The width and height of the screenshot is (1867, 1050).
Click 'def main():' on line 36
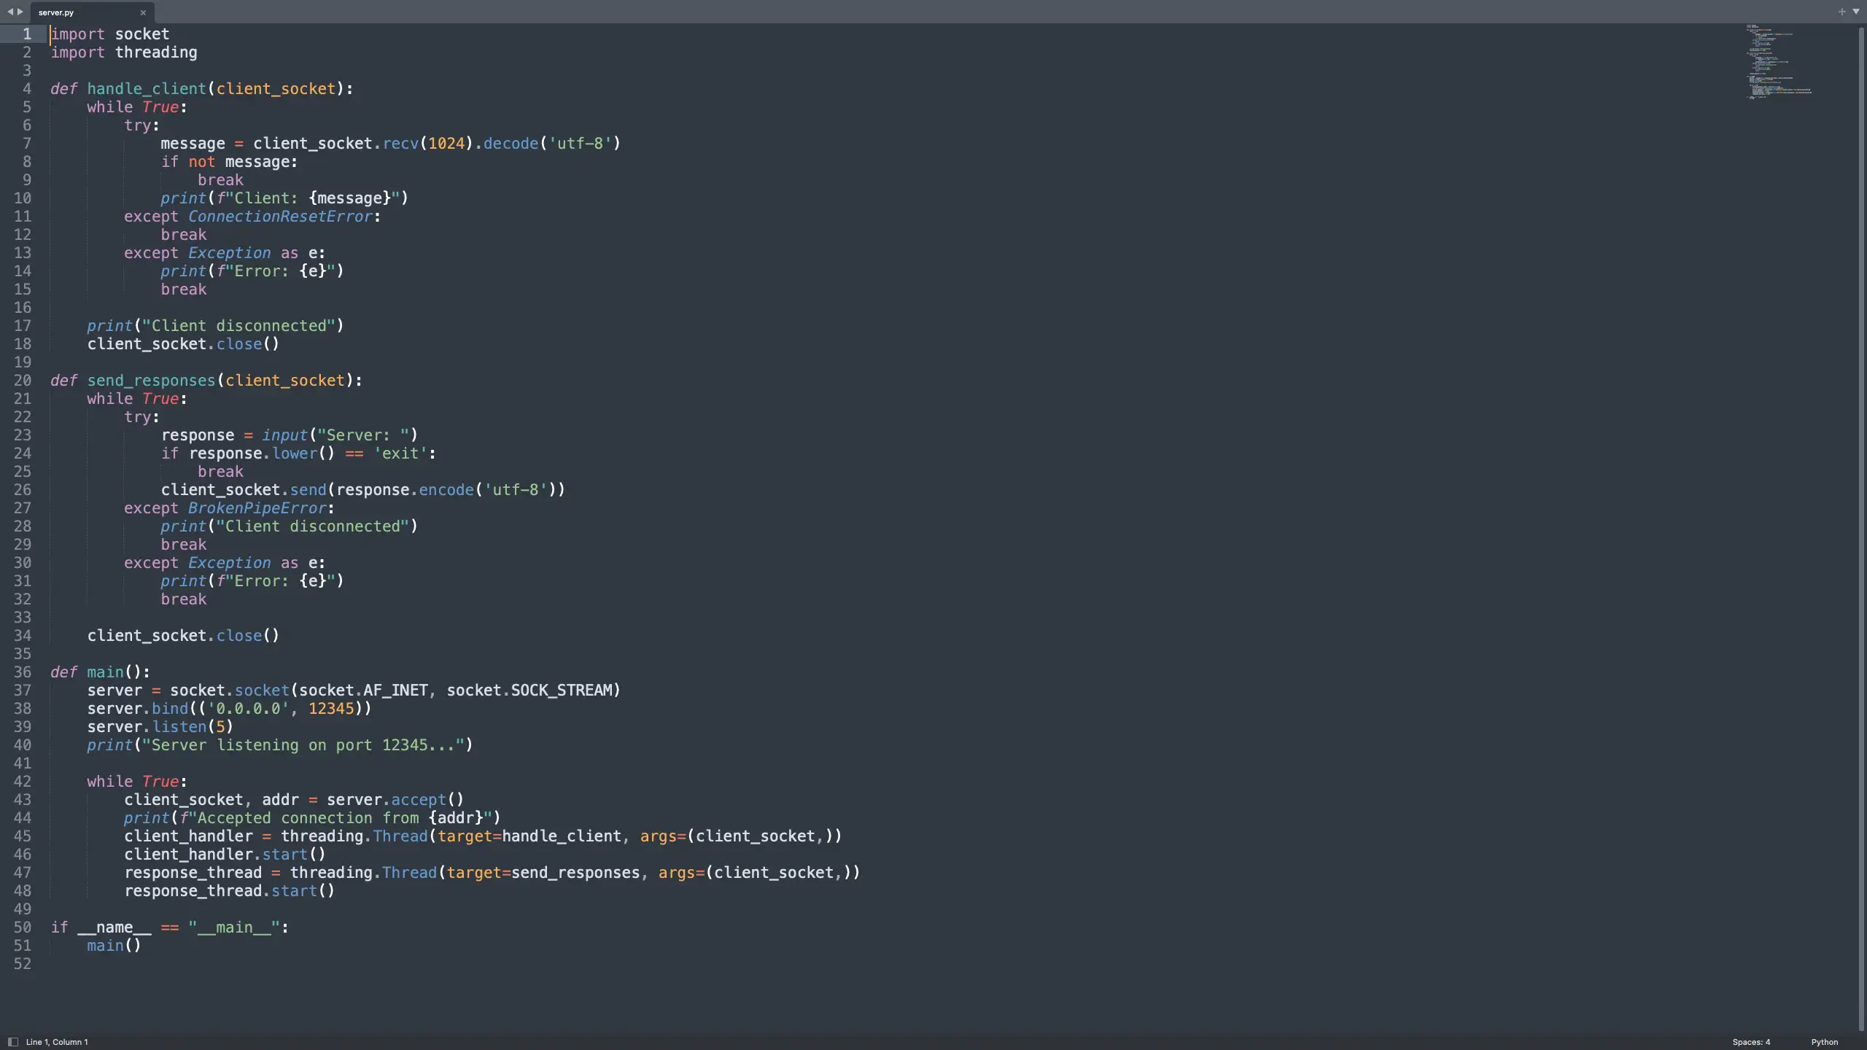[101, 672]
